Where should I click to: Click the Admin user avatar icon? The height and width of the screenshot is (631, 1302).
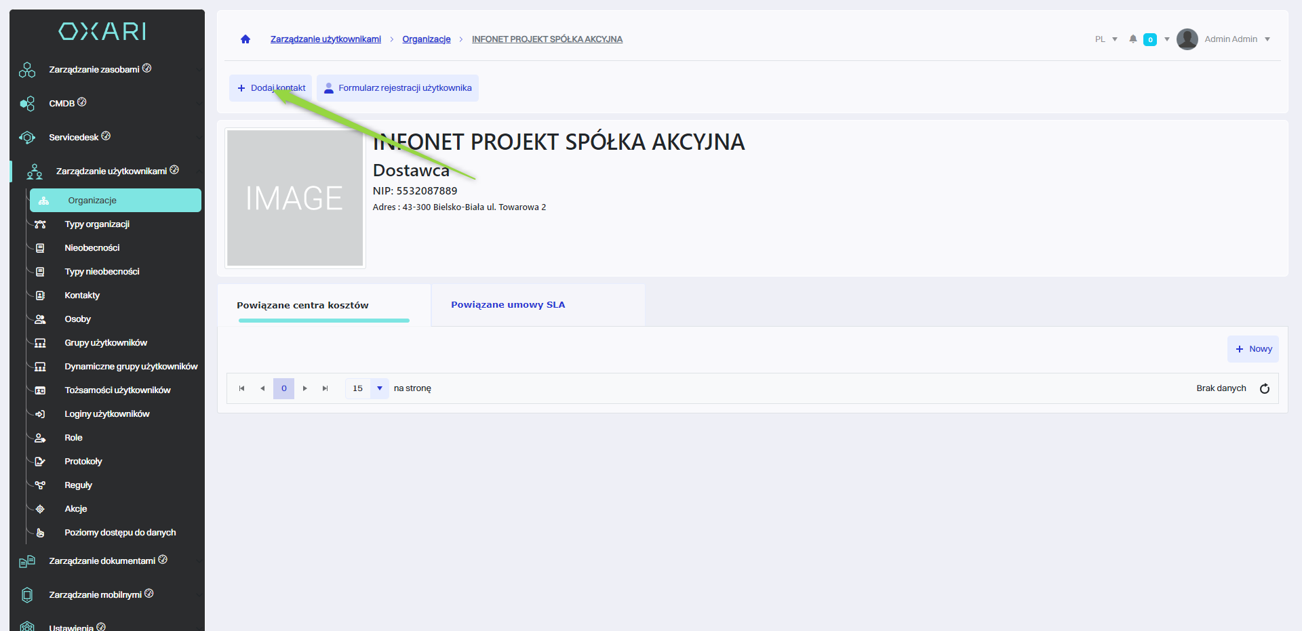pos(1187,39)
